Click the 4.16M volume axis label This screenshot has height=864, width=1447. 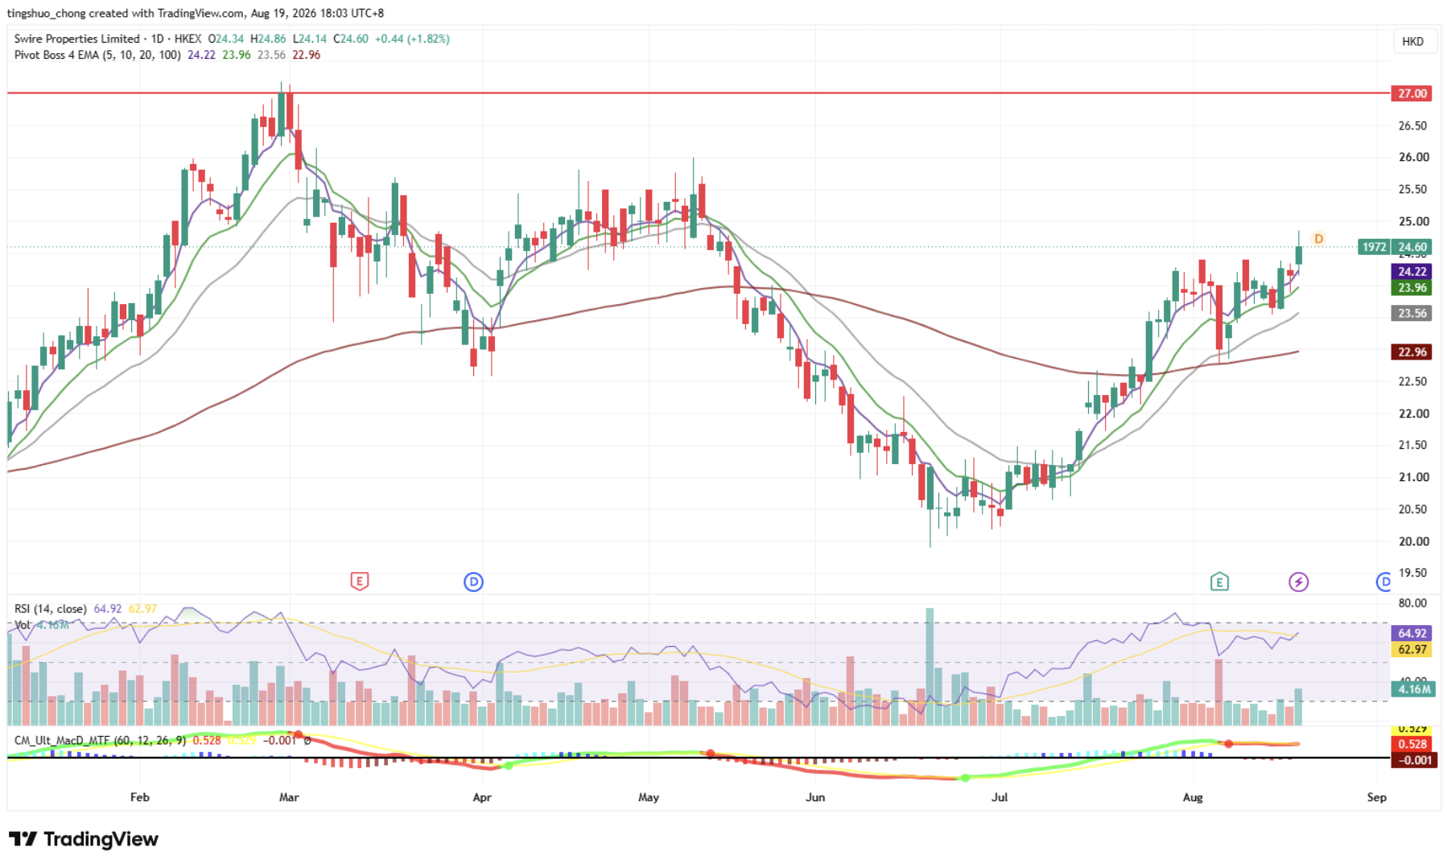1413,689
